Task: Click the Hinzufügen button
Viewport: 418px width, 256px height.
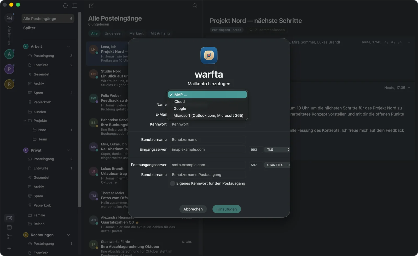Action: (x=227, y=209)
